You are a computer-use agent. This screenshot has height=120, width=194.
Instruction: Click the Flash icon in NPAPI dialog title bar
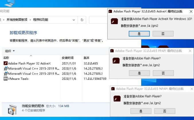pyautogui.click(x=113, y=89)
